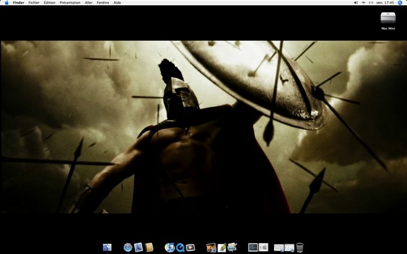The height and width of the screenshot is (254, 407).
Task: Open Mail stamp icon in the Dock
Action: pyautogui.click(x=139, y=247)
